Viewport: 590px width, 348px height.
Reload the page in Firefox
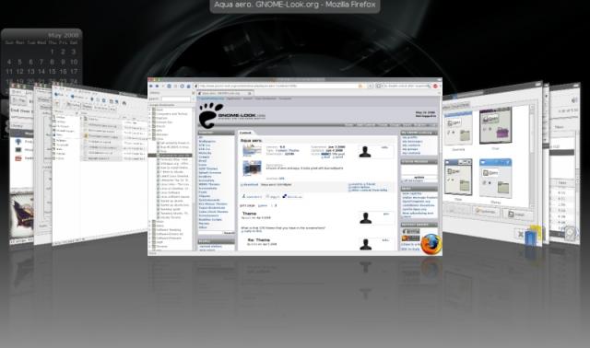pyautogui.click(x=170, y=86)
